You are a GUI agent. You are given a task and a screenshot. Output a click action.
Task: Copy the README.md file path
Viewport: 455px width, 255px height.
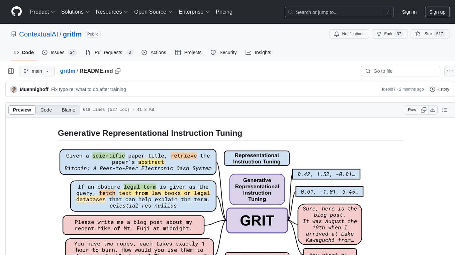pyautogui.click(x=117, y=71)
